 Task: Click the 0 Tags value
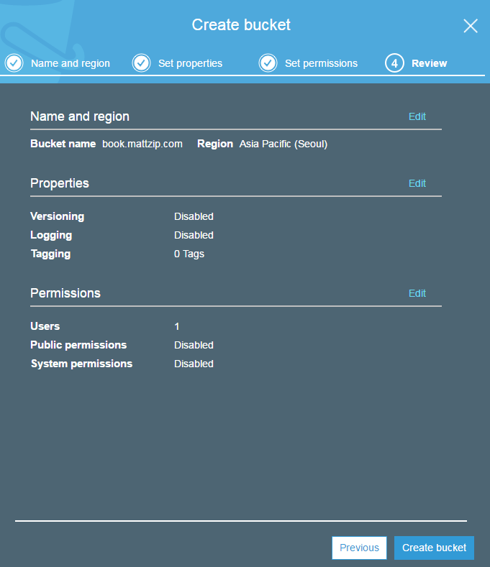tap(189, 254)
